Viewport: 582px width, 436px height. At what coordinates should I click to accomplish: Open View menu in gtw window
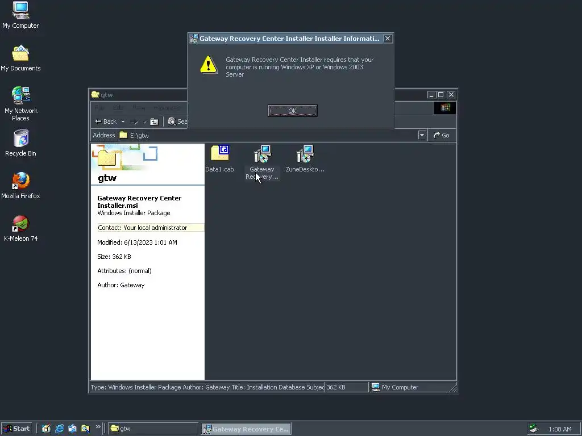[x=139, y=108]
